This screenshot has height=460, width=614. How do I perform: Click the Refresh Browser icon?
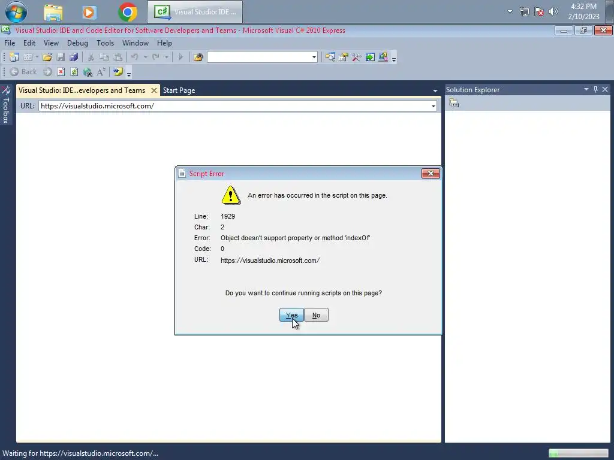tap(74, 72)
